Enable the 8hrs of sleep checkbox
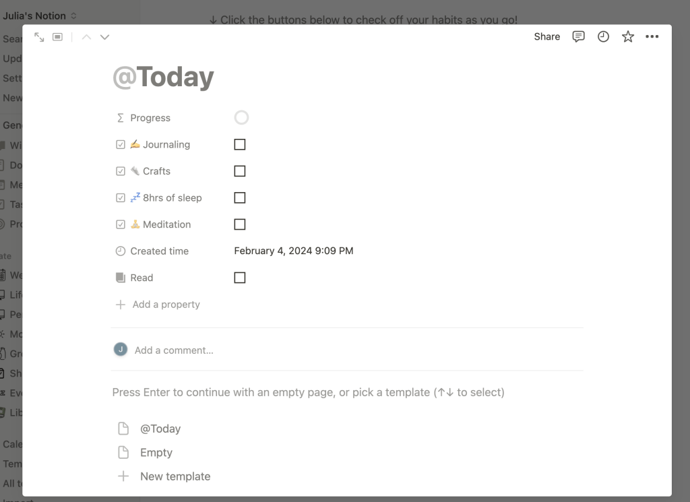 240,198
